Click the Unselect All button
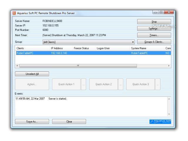This screenshot has width=188, height=141. pyautogui.click(x=32, y=74)
